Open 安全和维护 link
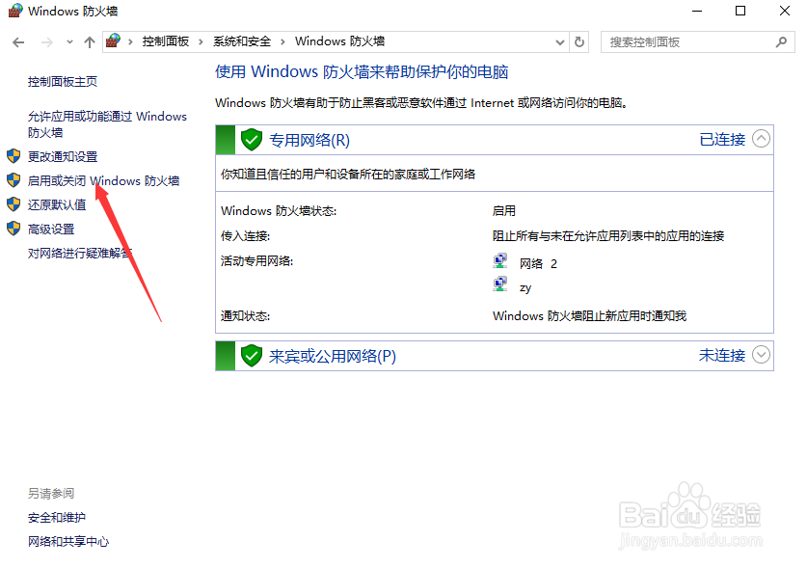Screen dimensions: 807x568 [x=57, y=518]
